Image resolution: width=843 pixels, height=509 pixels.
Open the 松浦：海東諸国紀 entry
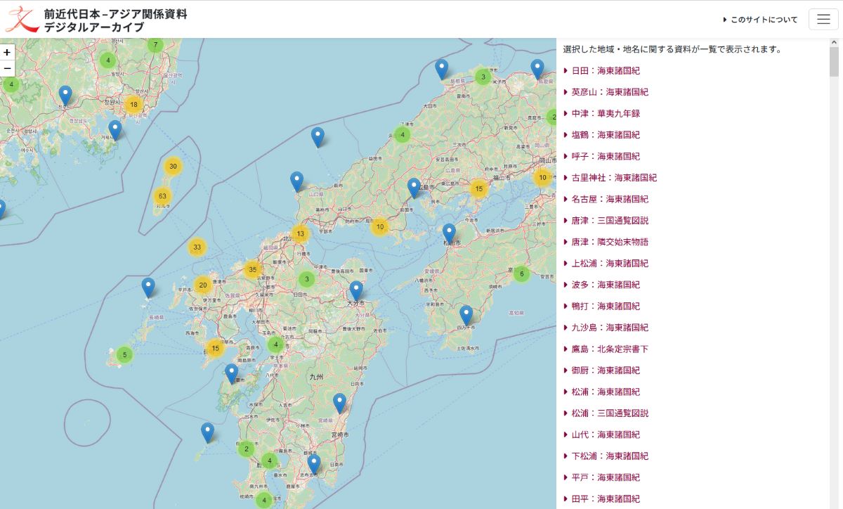(x=606, y=392)
